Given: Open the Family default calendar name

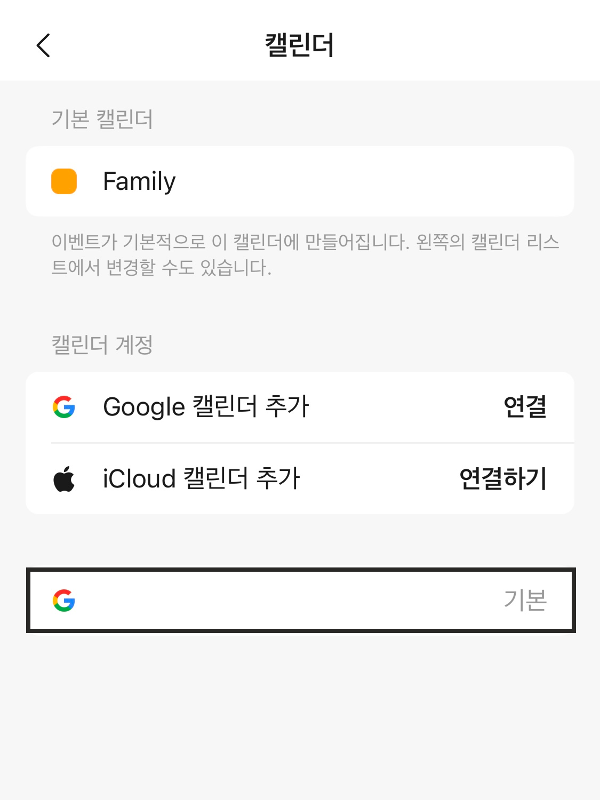Looking at the screenshot, I should [x=139, y=181].
